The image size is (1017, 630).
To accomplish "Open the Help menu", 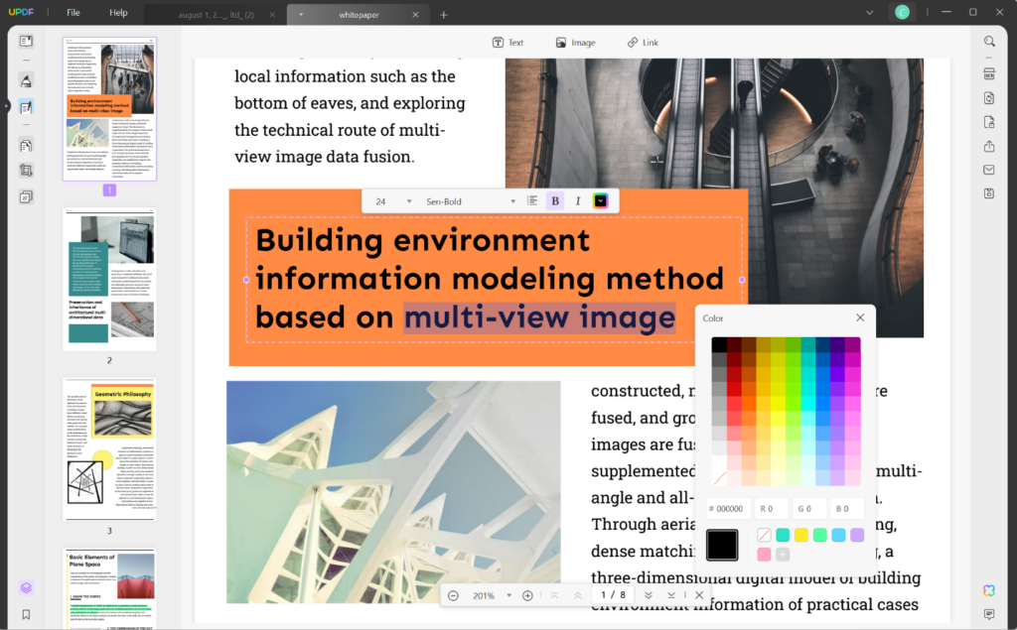I will click(x=119, y=12).
